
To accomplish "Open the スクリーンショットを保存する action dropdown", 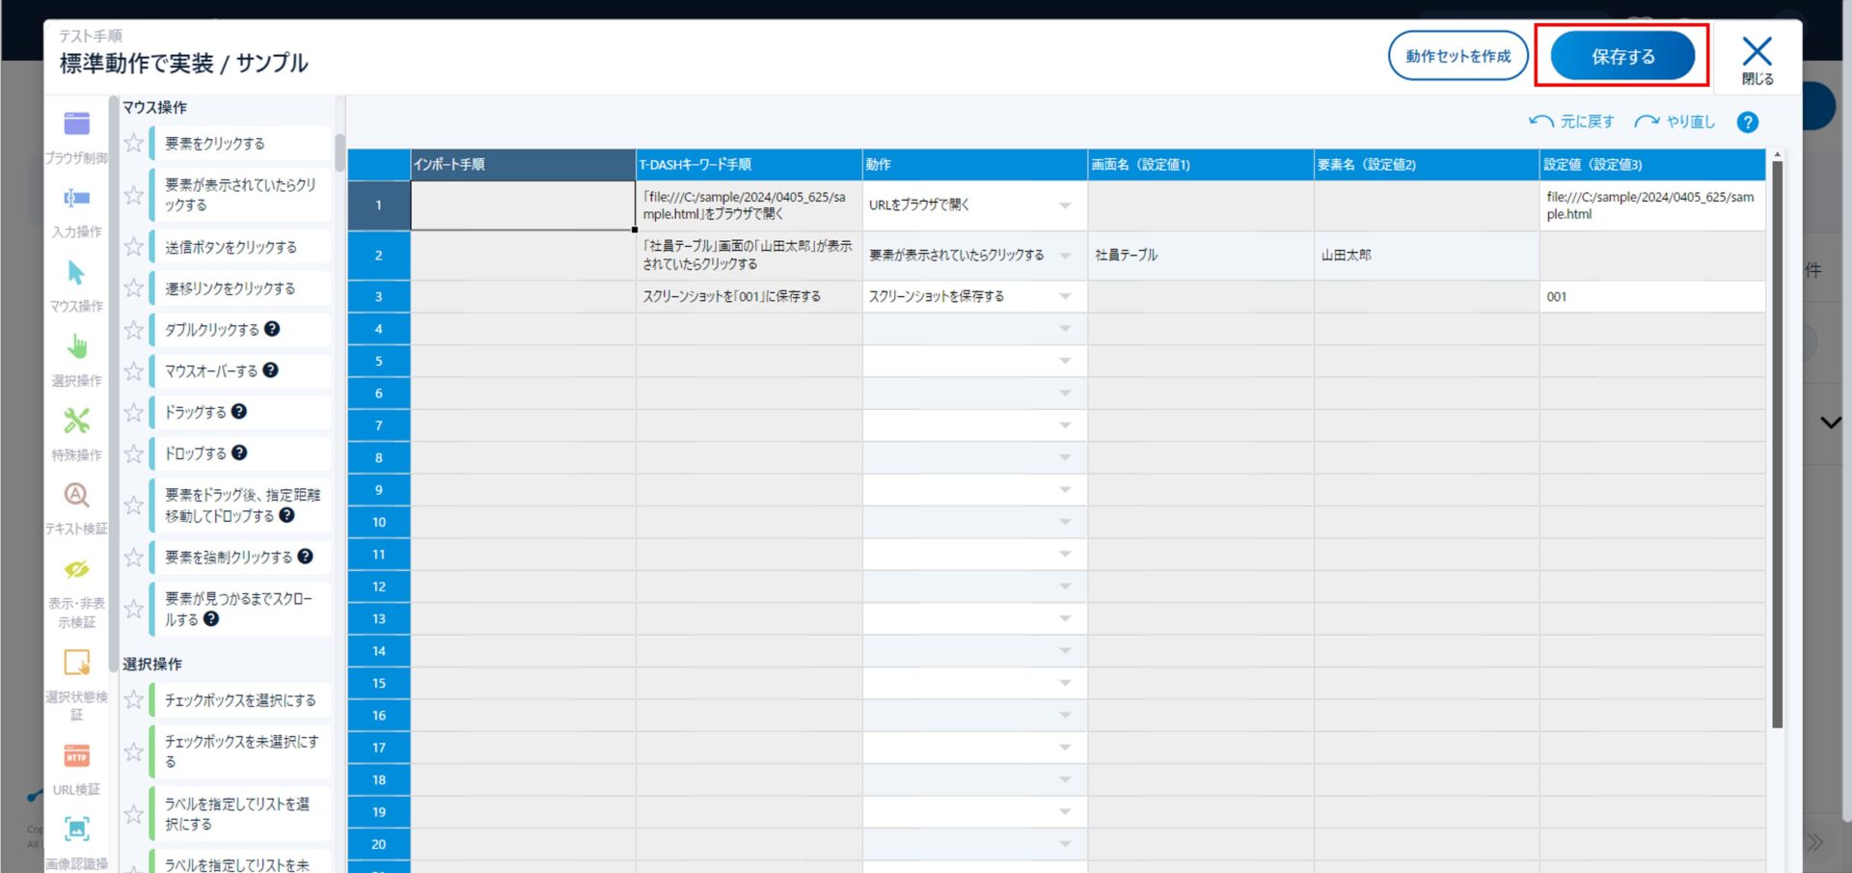I will click(x=1065, y=297).
